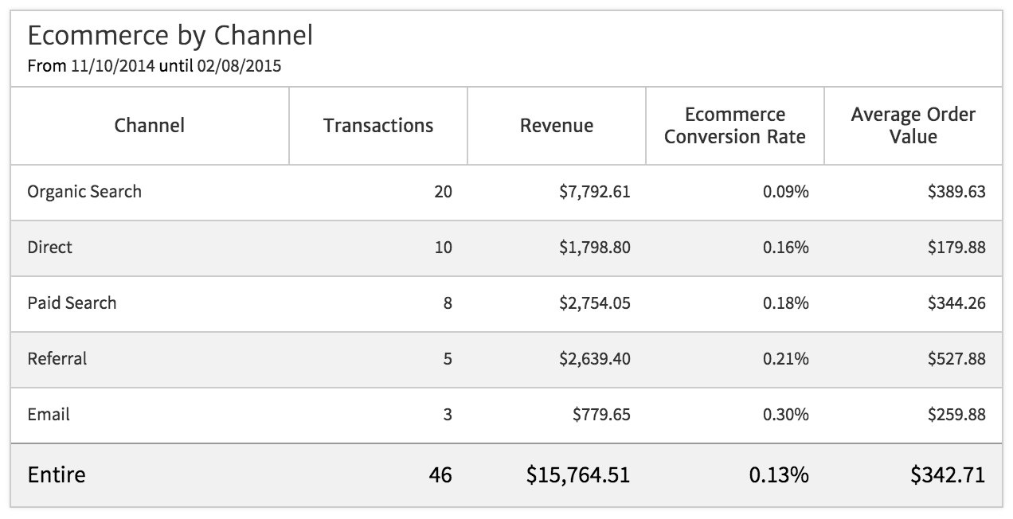Screen dimensions: 1013x519
Task: Select the total transactions value 46
Action: pyautogui.click(x=438, y=475)
